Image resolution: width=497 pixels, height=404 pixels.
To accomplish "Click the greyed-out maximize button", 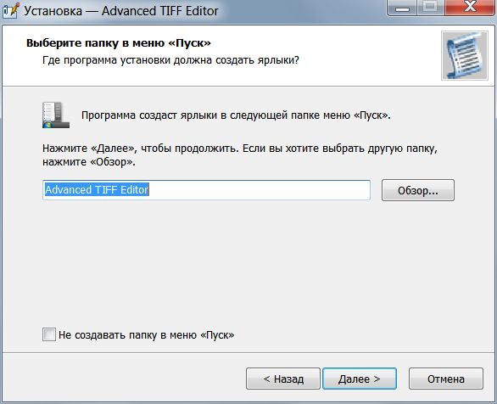I will [430, 8].
